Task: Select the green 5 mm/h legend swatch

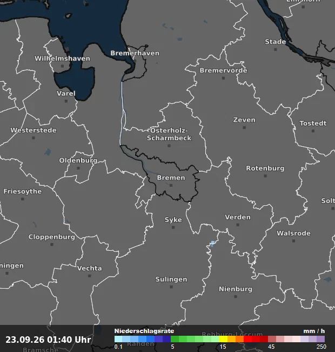Action: point(175,339)
